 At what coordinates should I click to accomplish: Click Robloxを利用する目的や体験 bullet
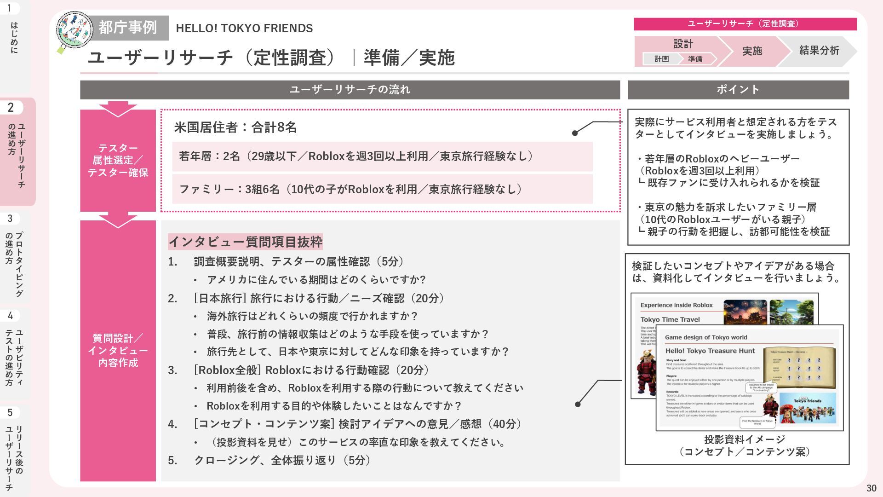[334, 406]
